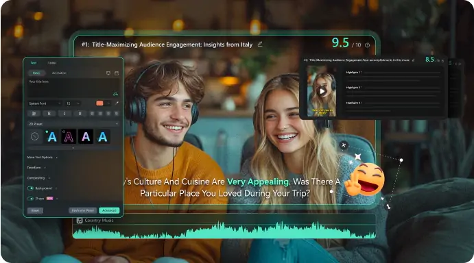Play the #2 highlight clip thumbnail
Image resolution: width=474 pixels, height=263 pixels.
322,91
